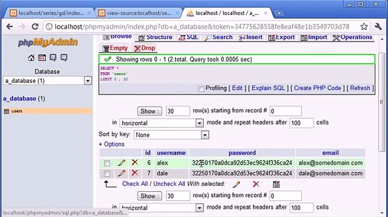Open the upper horizontal display mode dropdown
This screenshot has height=217, width=388.
[x=161, y=123]
